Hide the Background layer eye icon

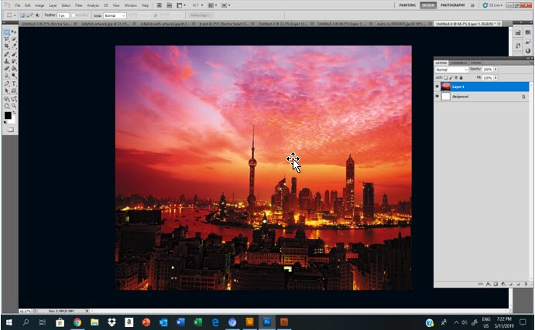pyautogui.click(x=437, y=97)
